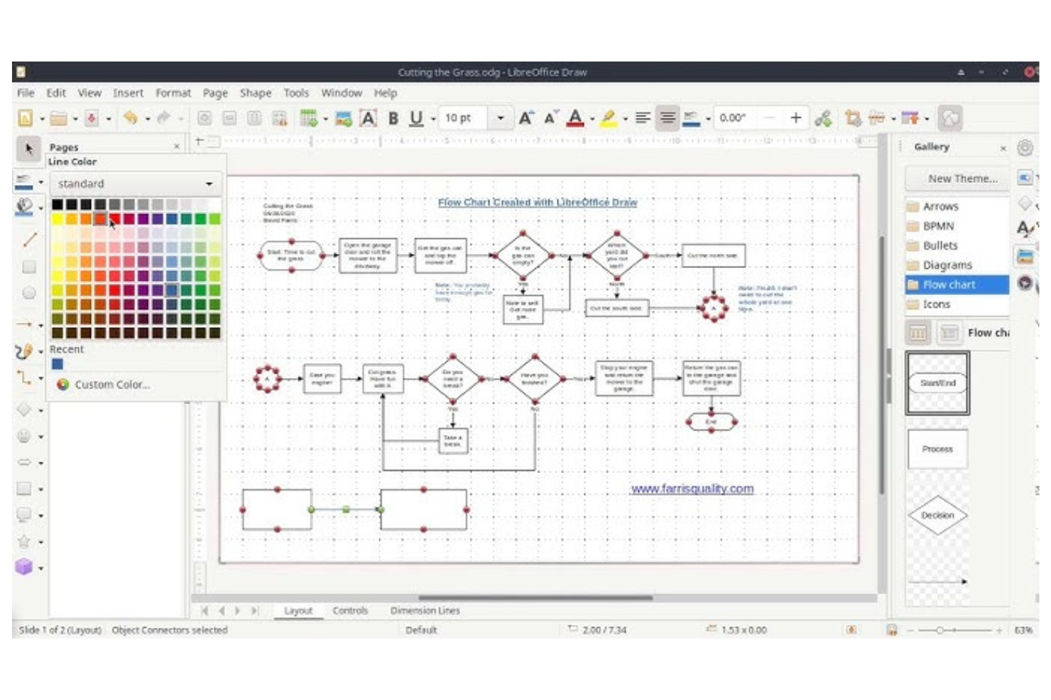Toggle underline formatting

[x=414, y=118]
